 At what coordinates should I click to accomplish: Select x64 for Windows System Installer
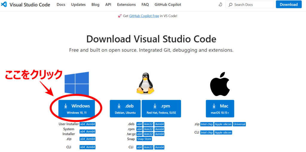pyautogui.click(x=82, y=132)
